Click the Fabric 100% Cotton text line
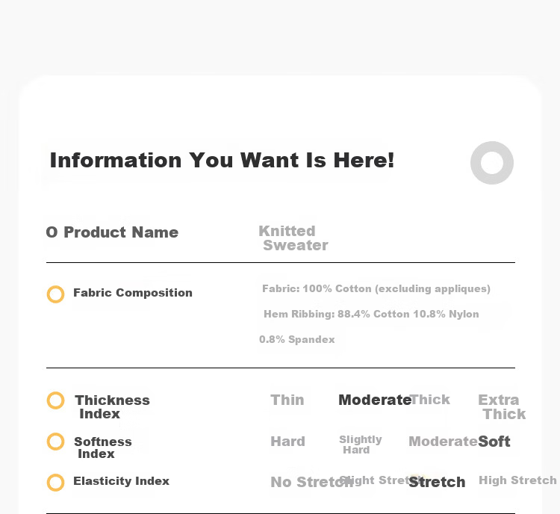 coord(376,288)
